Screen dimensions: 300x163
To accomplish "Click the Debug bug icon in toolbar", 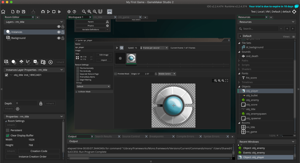I will tap(43, 12).
